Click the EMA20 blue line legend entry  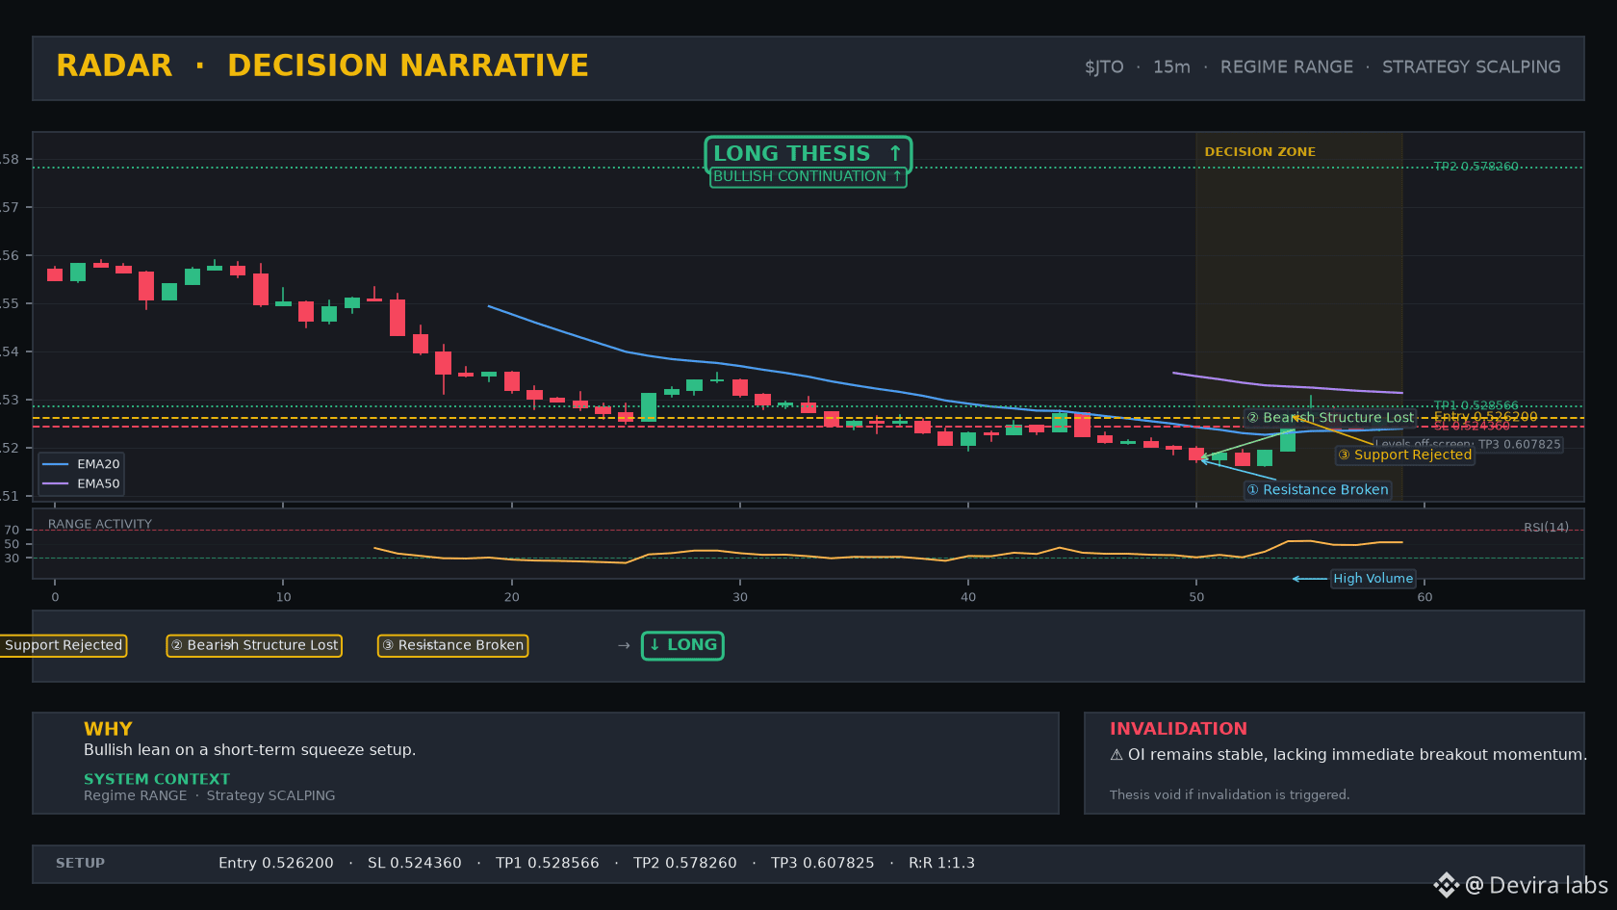(81, 464)
